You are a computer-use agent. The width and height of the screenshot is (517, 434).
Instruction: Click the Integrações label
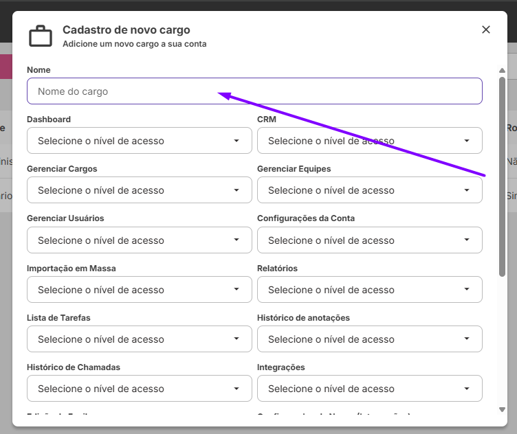point(281,367)
